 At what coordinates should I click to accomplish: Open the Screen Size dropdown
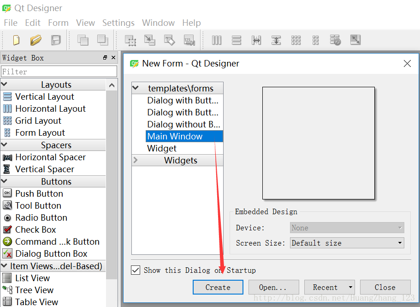tap(347, 243)
